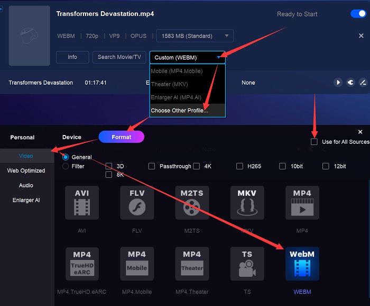This screenshot has height=306, width=370.
Task: Select the Filter radio button
Action: [x=66, y=166]
